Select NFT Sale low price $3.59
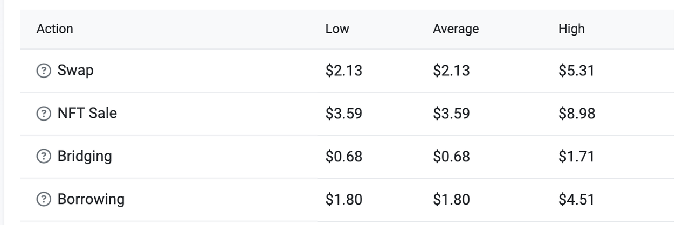 [x=344, y=114]
